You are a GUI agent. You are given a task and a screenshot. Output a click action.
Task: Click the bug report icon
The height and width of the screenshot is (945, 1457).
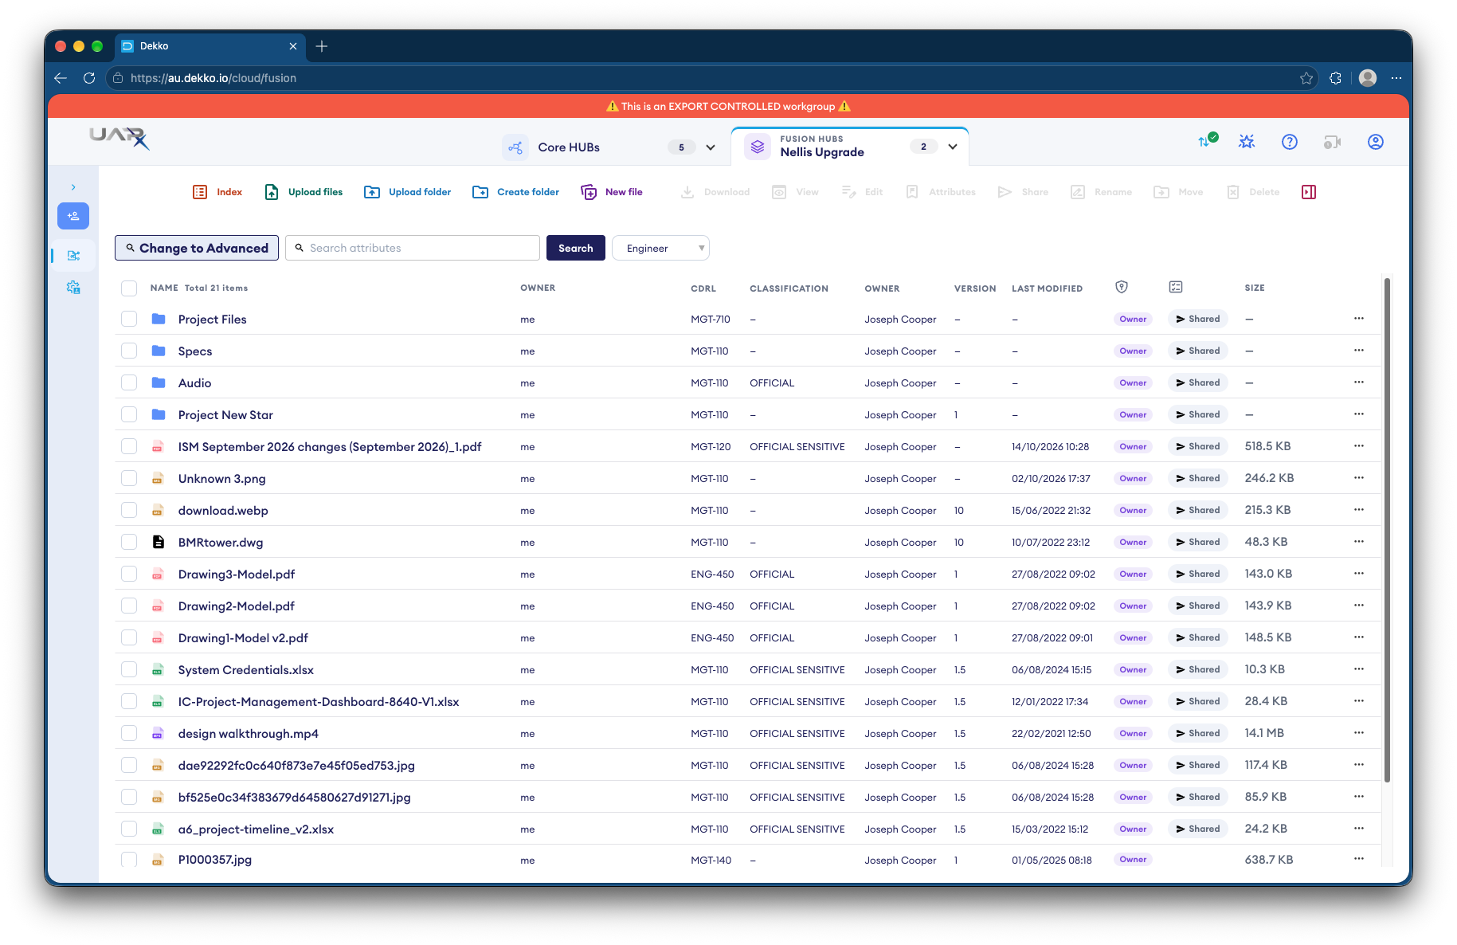click(x=1247, y=142)
